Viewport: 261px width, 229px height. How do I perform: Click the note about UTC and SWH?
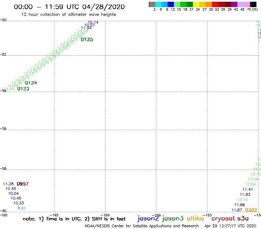(x=74, y=219)
